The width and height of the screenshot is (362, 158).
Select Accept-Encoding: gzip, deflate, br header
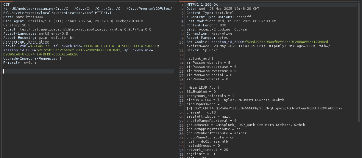click(x=39, y=38)
